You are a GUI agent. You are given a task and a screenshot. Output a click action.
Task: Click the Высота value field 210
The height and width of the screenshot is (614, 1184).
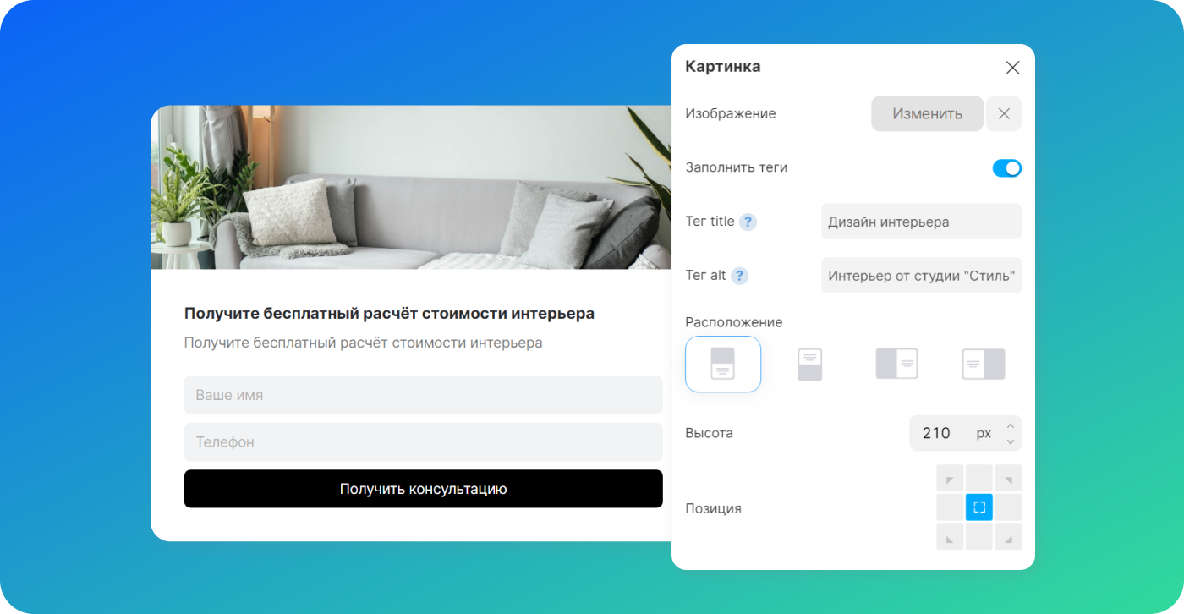[x=936, y=433]
